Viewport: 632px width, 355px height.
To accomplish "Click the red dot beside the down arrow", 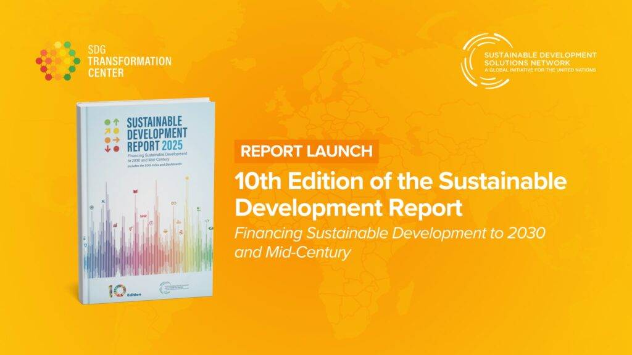I will [x=115, y=149].
